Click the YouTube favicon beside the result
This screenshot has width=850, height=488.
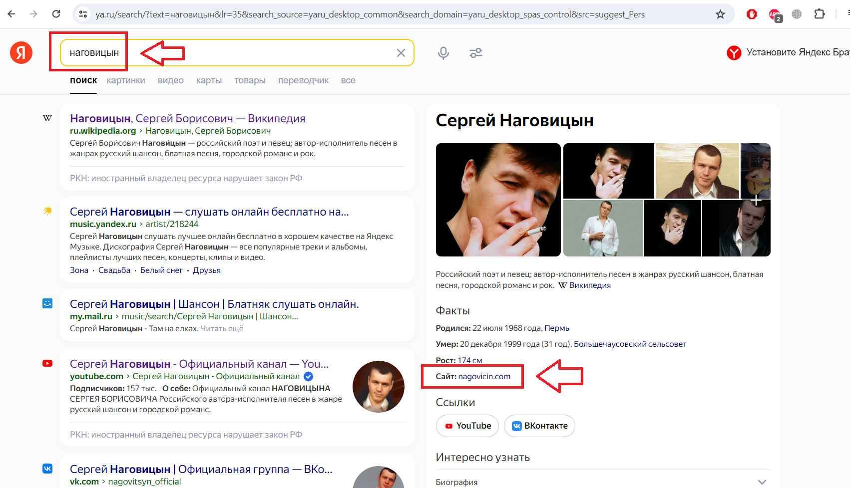(47, 363)
